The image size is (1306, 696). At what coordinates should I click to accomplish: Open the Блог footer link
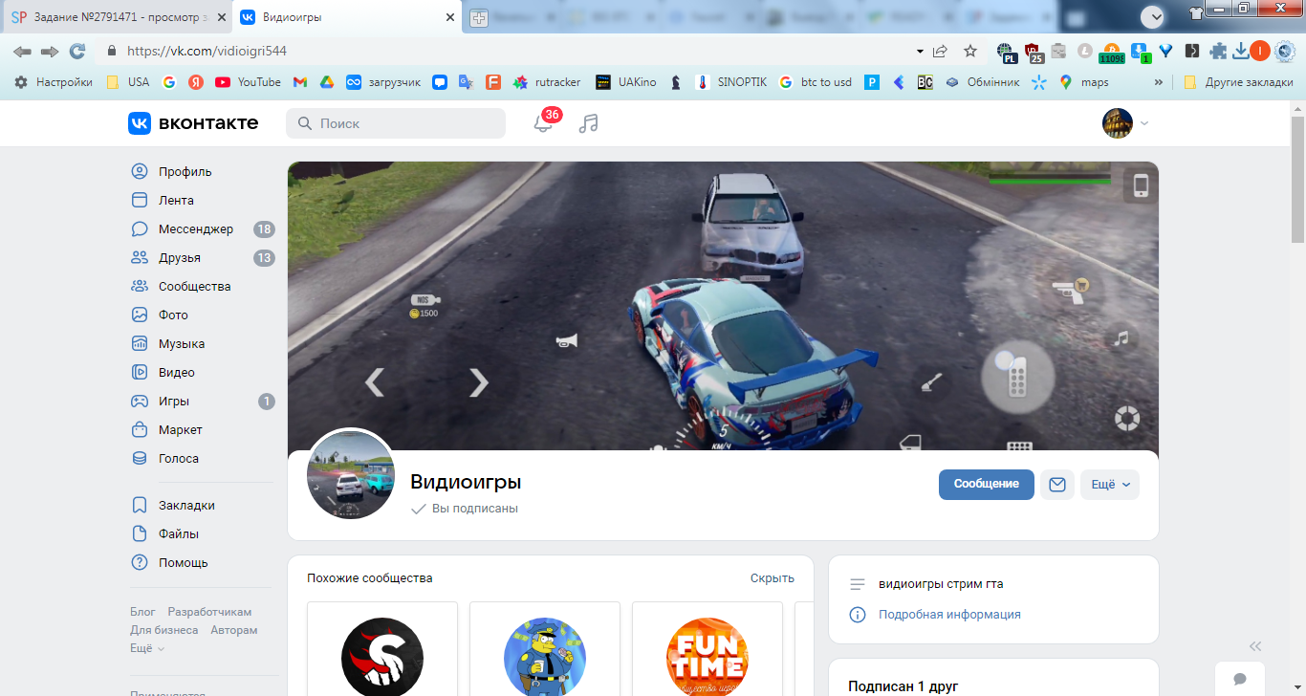142,612
